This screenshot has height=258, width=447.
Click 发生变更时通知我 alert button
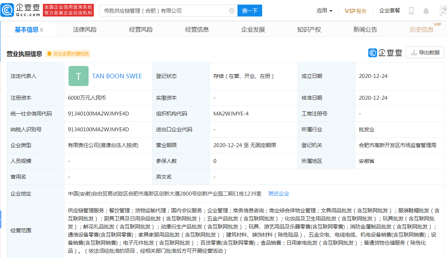point(68,54)
